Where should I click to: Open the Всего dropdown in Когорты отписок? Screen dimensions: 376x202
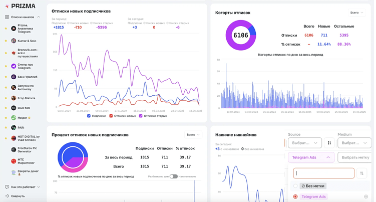click(357, 13)
